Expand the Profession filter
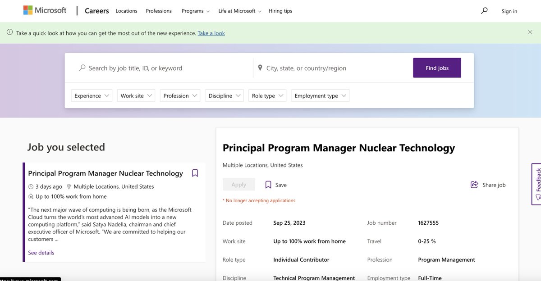 tap(180, 95)
